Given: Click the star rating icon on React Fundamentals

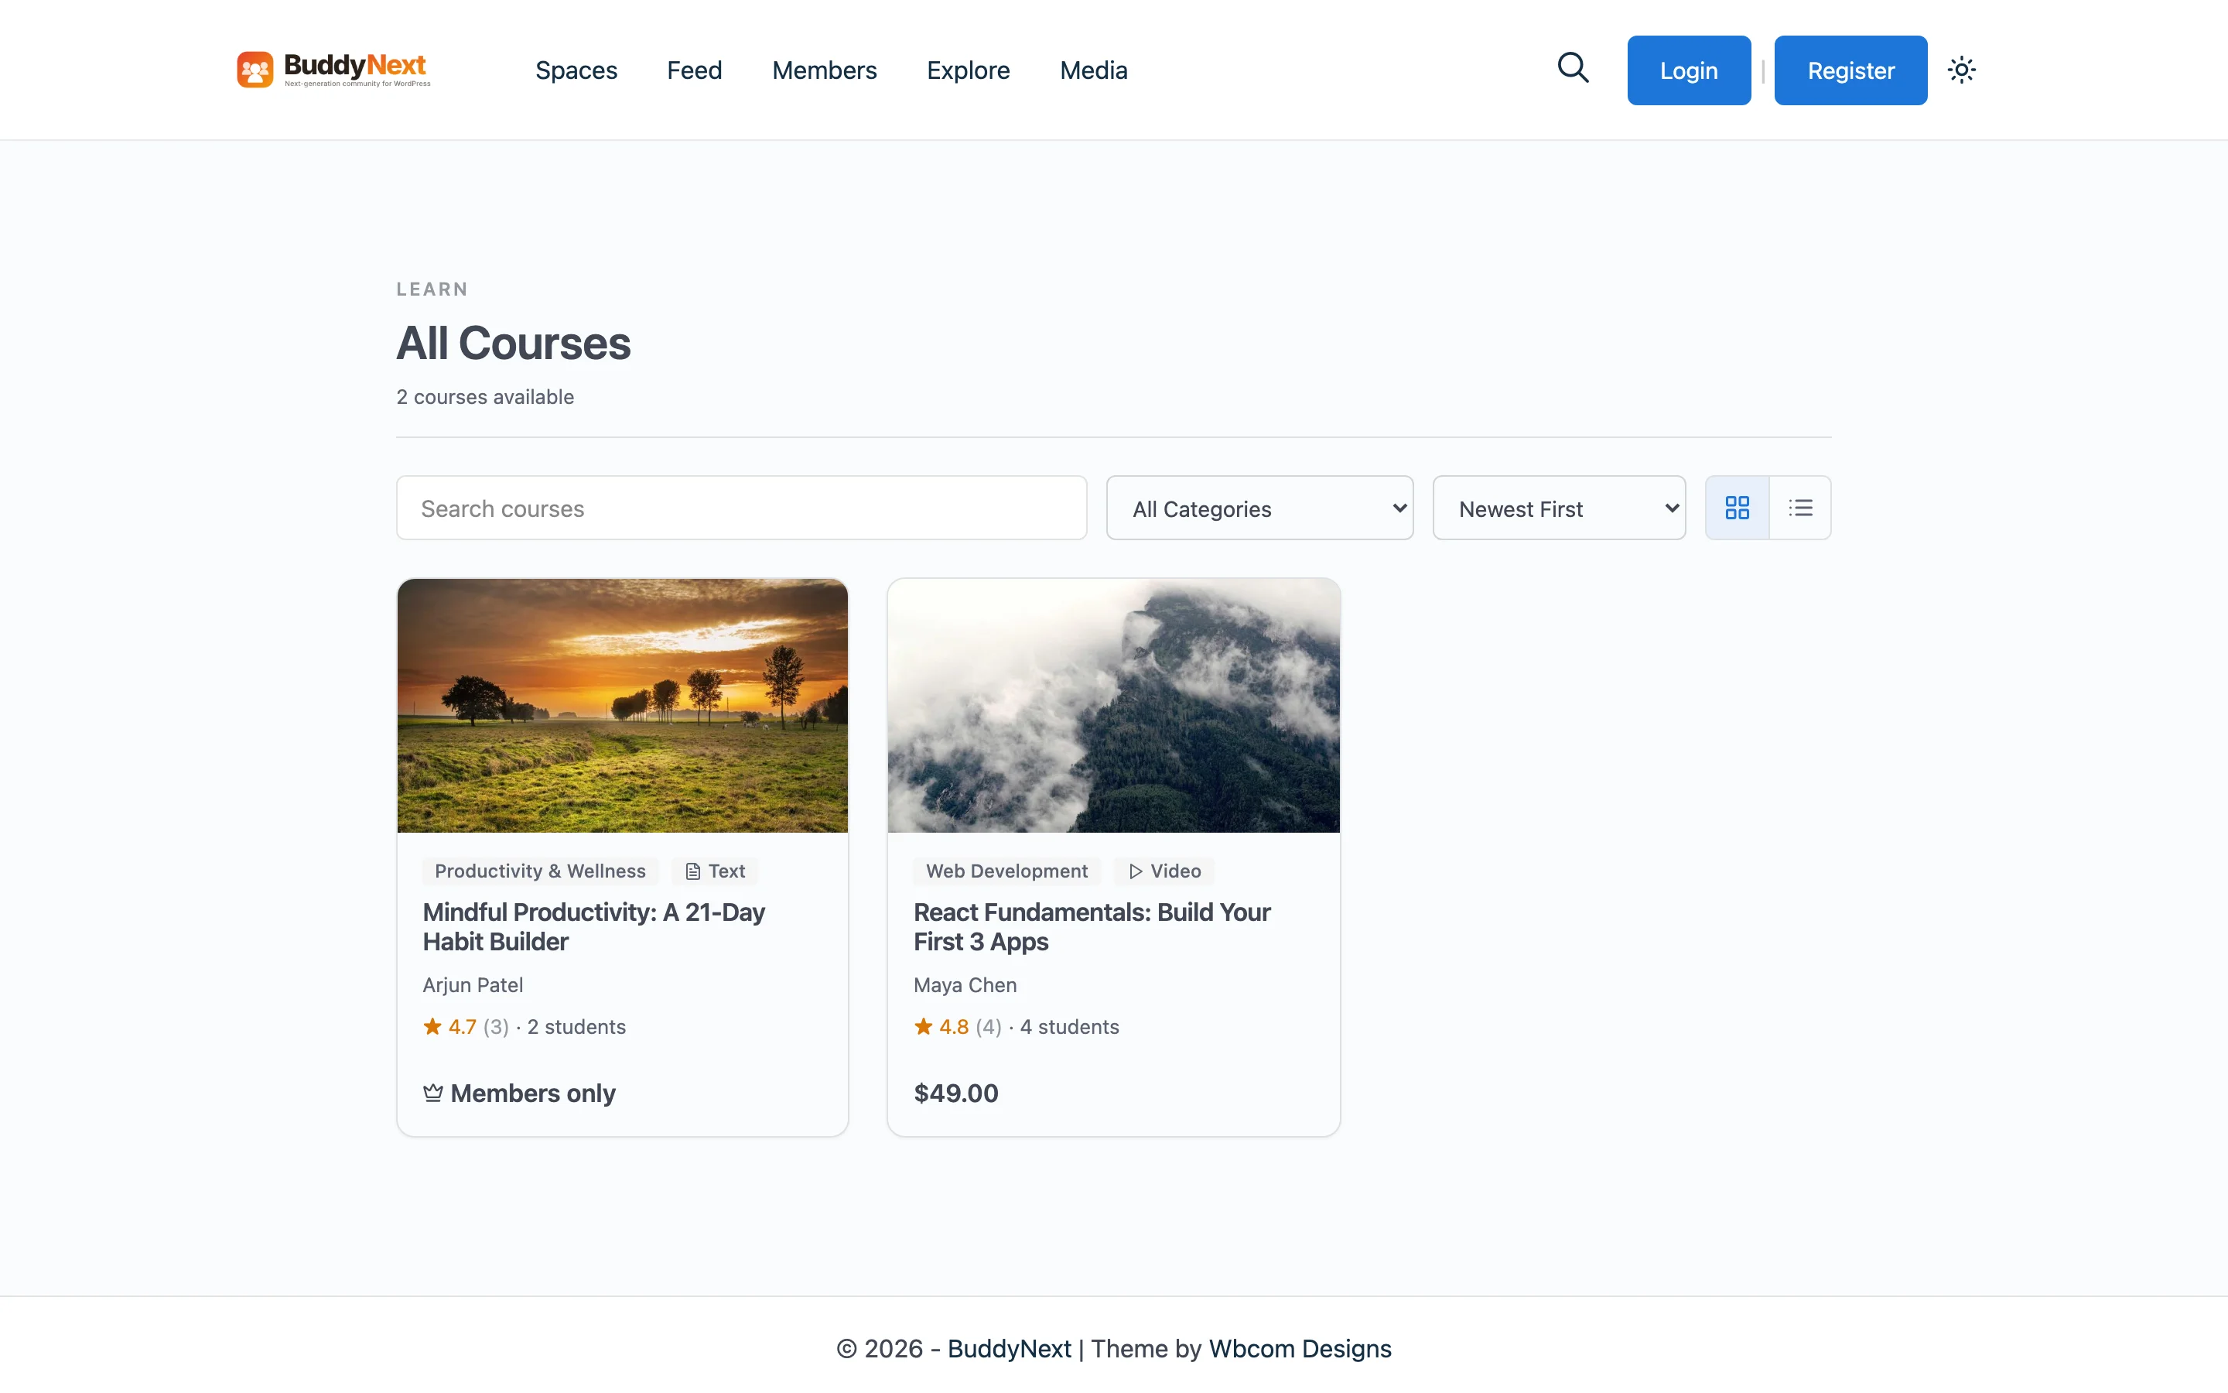Looking at the screenshot, I should point(924,1026).
